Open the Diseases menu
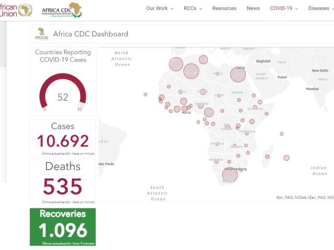Image resolution: width=334 pixels, height=250 pixels. point(318,8)
